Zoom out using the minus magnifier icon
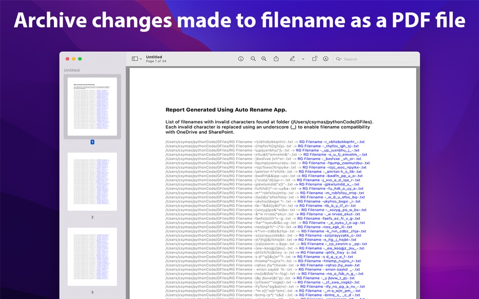The height and width of the screenshot is (299, 479). [253, 59]
